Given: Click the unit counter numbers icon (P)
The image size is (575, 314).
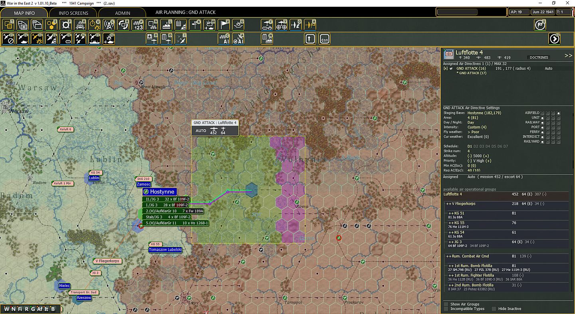Looking at the screenshot, I should pyautogui.click(x=137, y=25).
